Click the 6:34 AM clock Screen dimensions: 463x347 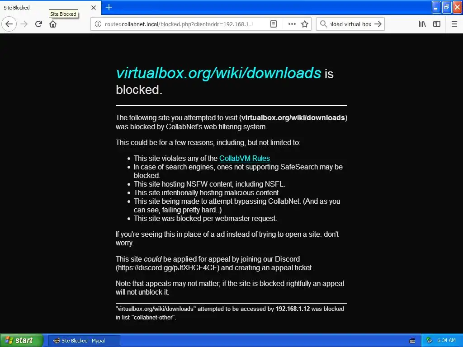click(x=446, y=341)
